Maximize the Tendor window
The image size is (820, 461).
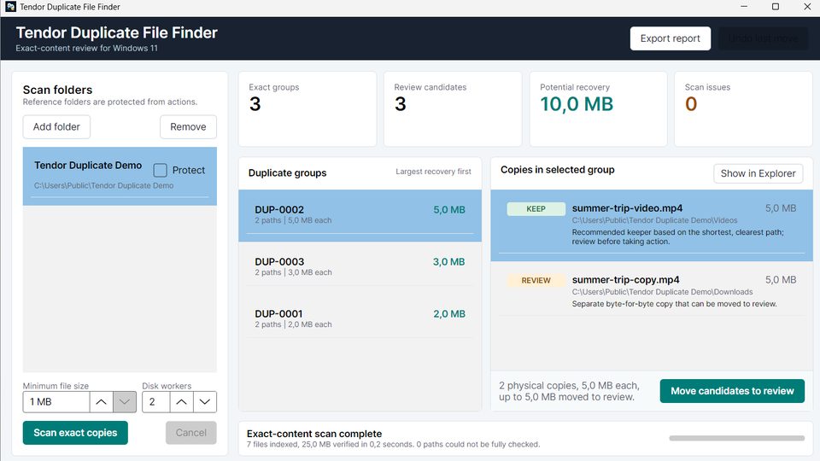[776, 7]
